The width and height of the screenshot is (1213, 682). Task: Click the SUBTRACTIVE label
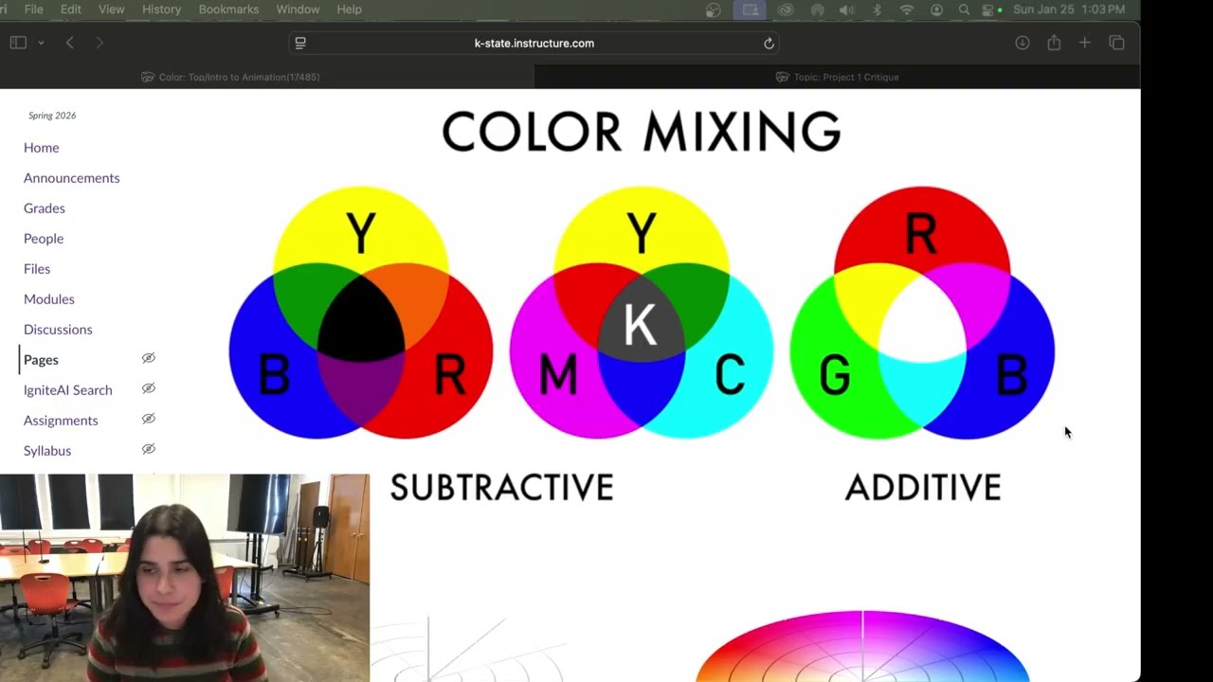click(x=502, y=488)
